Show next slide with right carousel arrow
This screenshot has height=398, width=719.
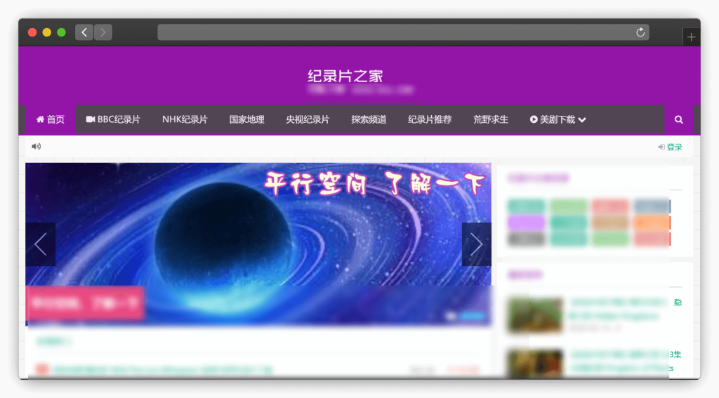click(477, 244)
